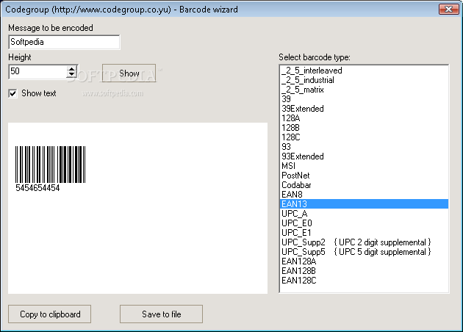This screenshot has height=332, width=463.
Task: Click the highlighted EAN13 entry
Action: (364, 204)
